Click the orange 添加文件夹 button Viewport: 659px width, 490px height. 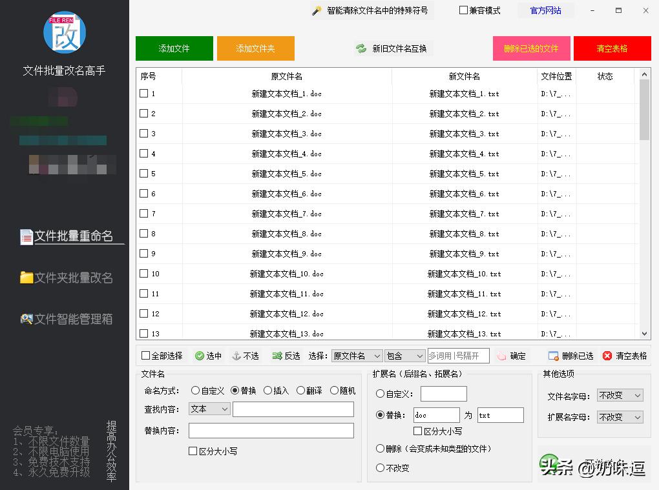point(256,48)
